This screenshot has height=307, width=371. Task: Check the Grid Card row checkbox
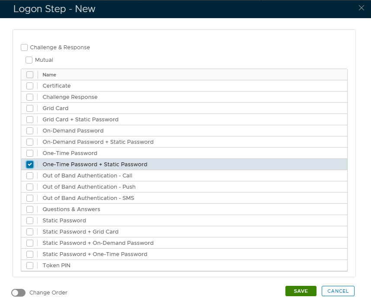point(30,108)
